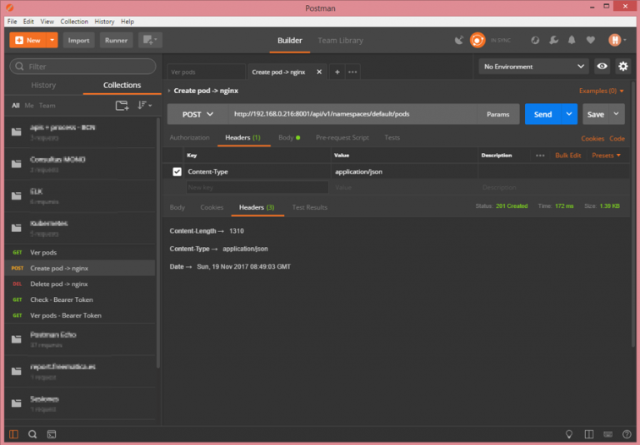640x445 pixels.
Task: Open the POST method dropdown
Action: [197, 115]
